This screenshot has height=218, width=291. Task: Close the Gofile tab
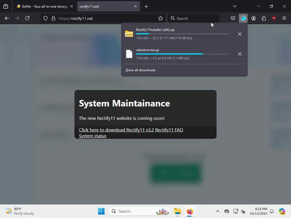click(x=72, y=6)
